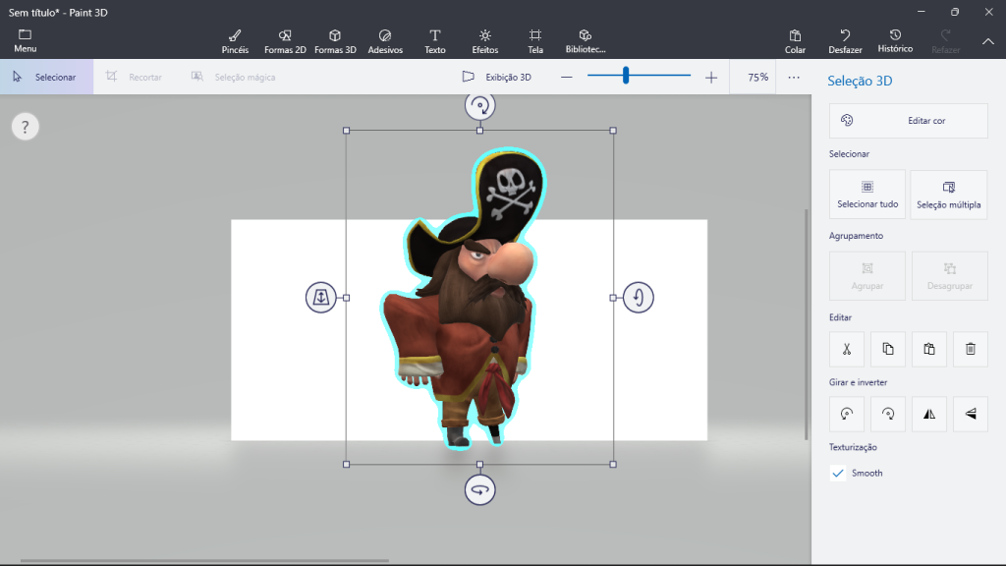The height and width of the screenshot is (566, 1006).
Task: Click Selecionar tudo
Action: 866,194
